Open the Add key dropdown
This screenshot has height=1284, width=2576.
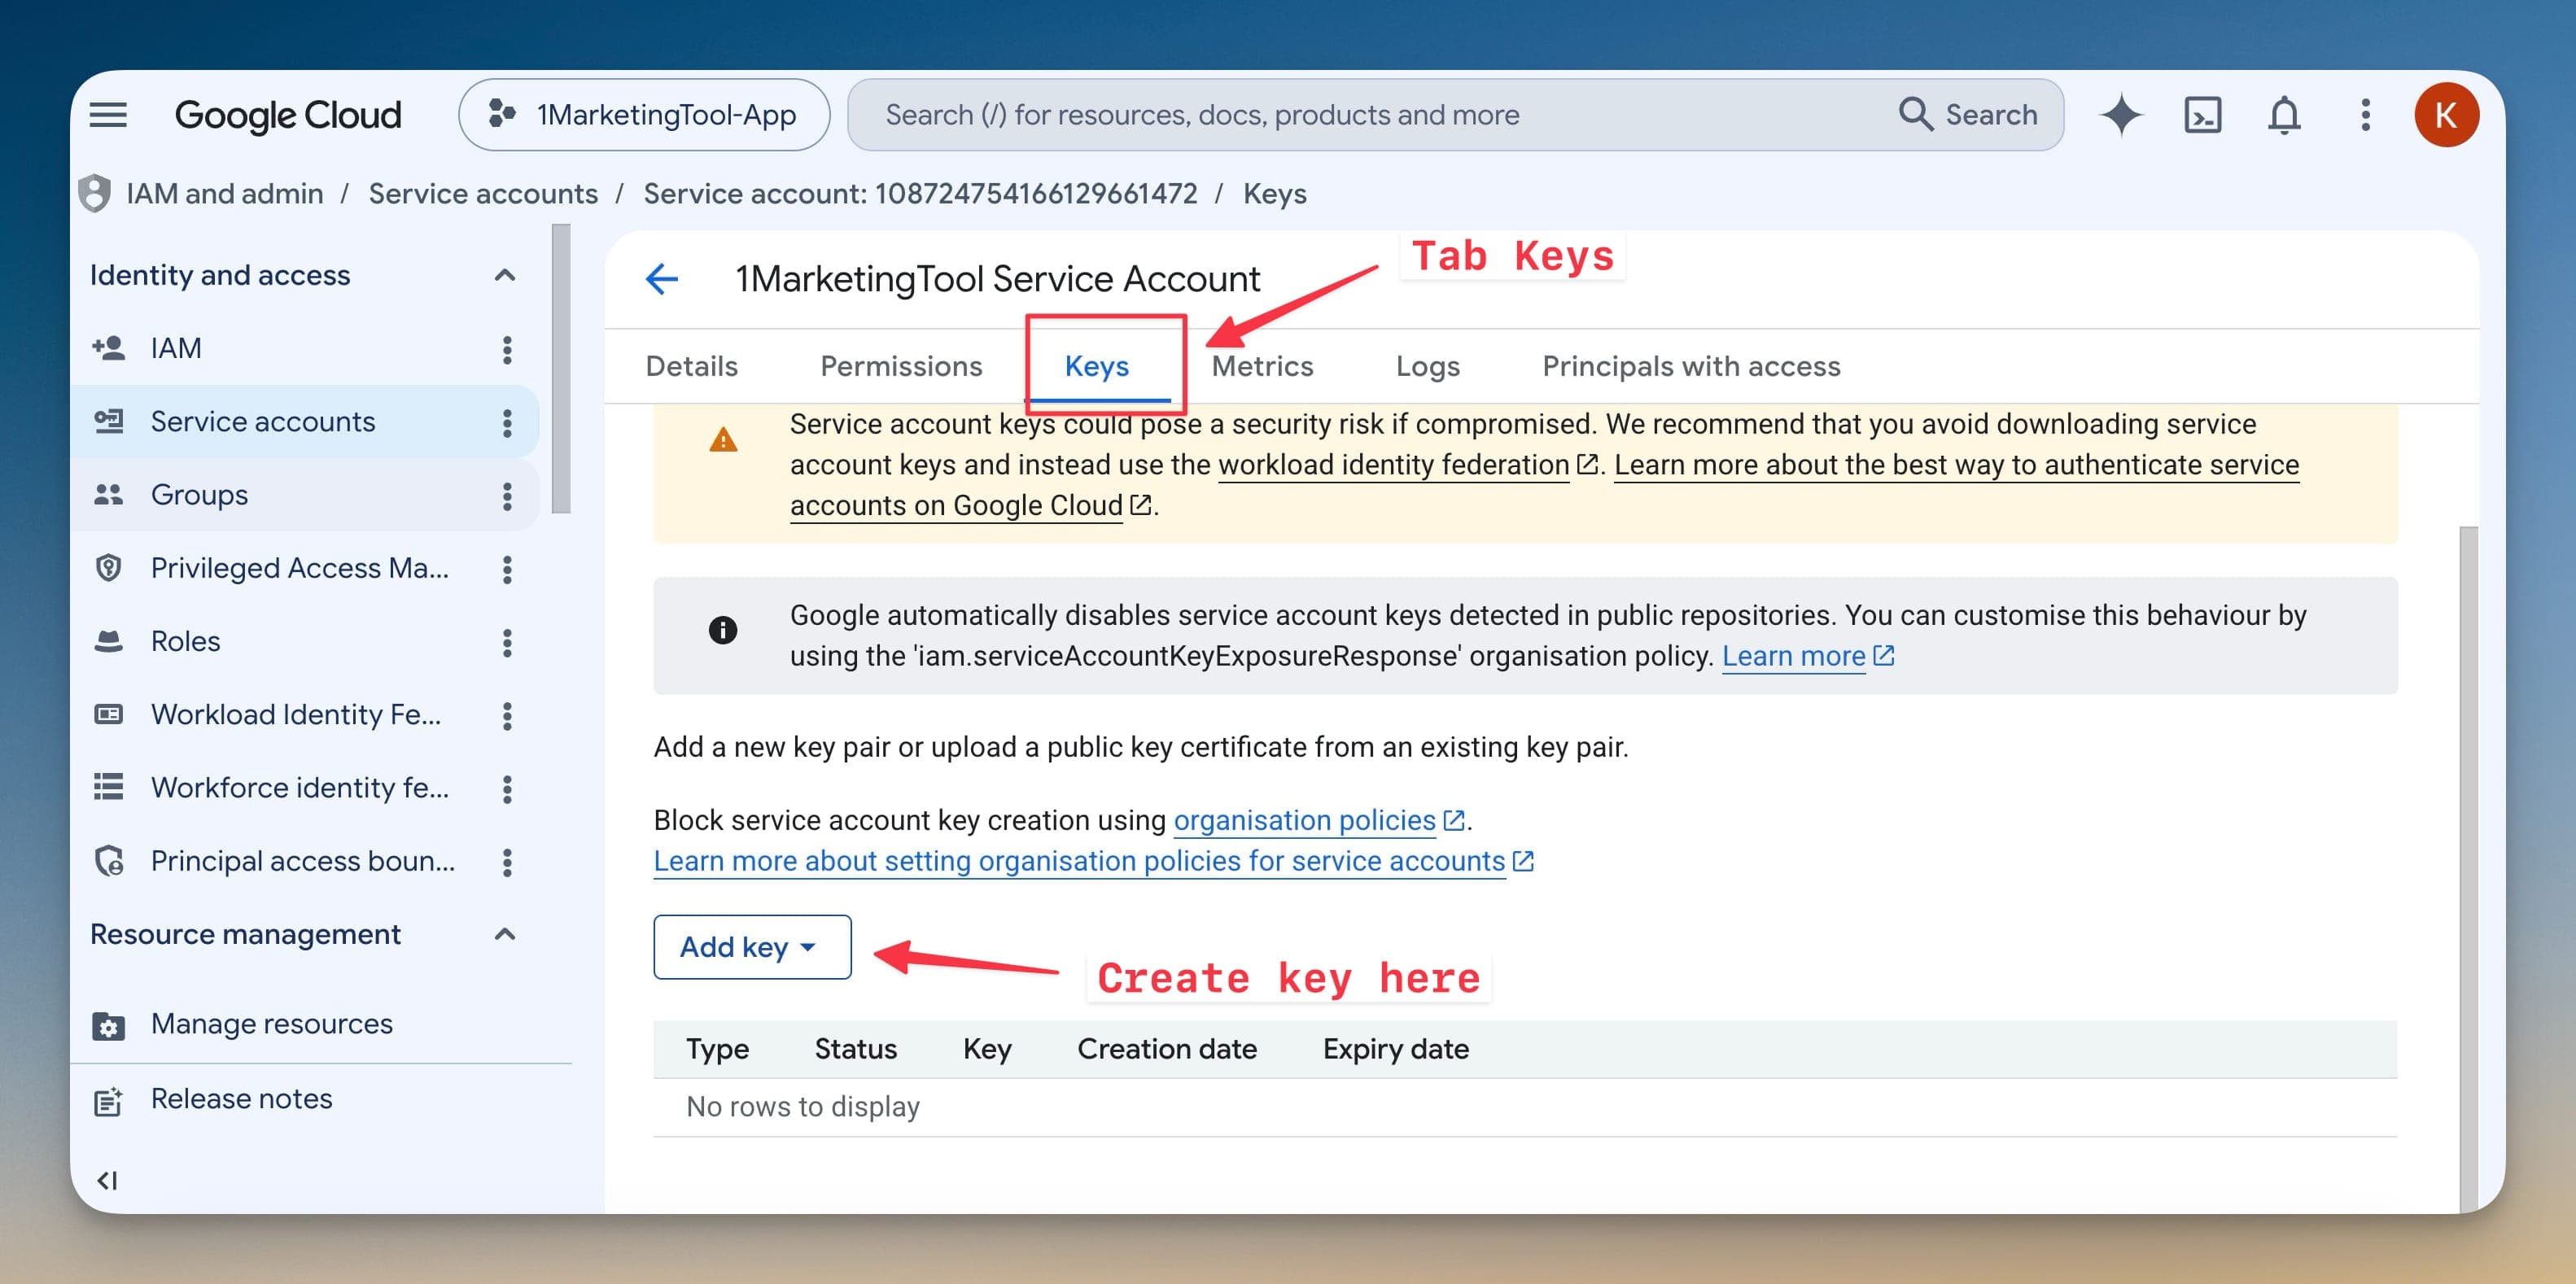752,947
